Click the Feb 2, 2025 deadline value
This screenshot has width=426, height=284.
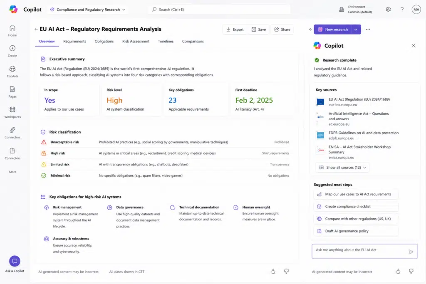pos(254,100)
